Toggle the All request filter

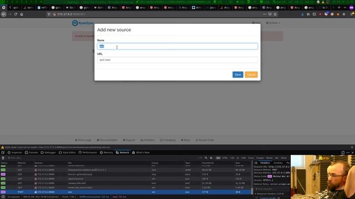218,158
